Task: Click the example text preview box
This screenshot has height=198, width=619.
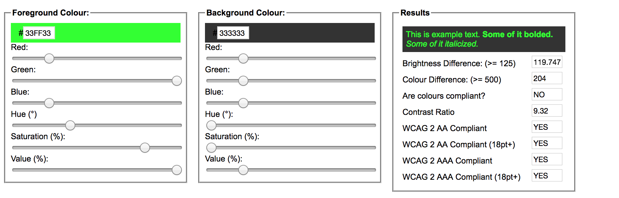Action: pyautogui.click(x=484, y=39)
